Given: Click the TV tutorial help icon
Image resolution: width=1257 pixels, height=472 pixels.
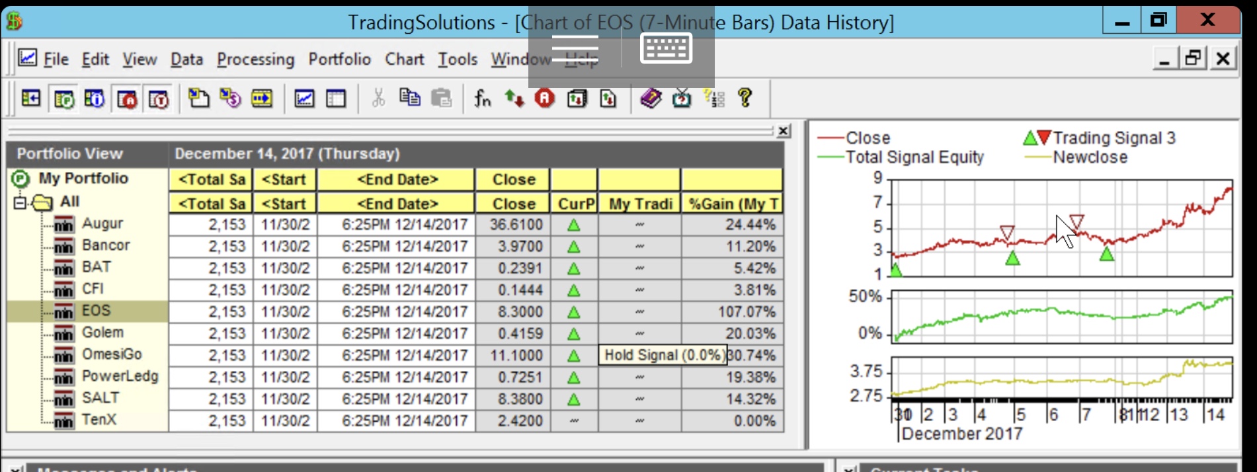Looking at the screenshot, I should pos(682,98).
